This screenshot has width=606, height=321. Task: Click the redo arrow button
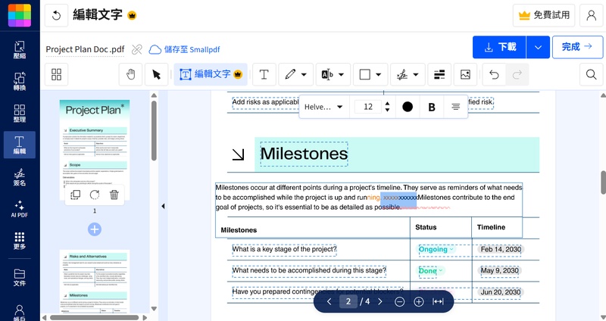point(517,74)
